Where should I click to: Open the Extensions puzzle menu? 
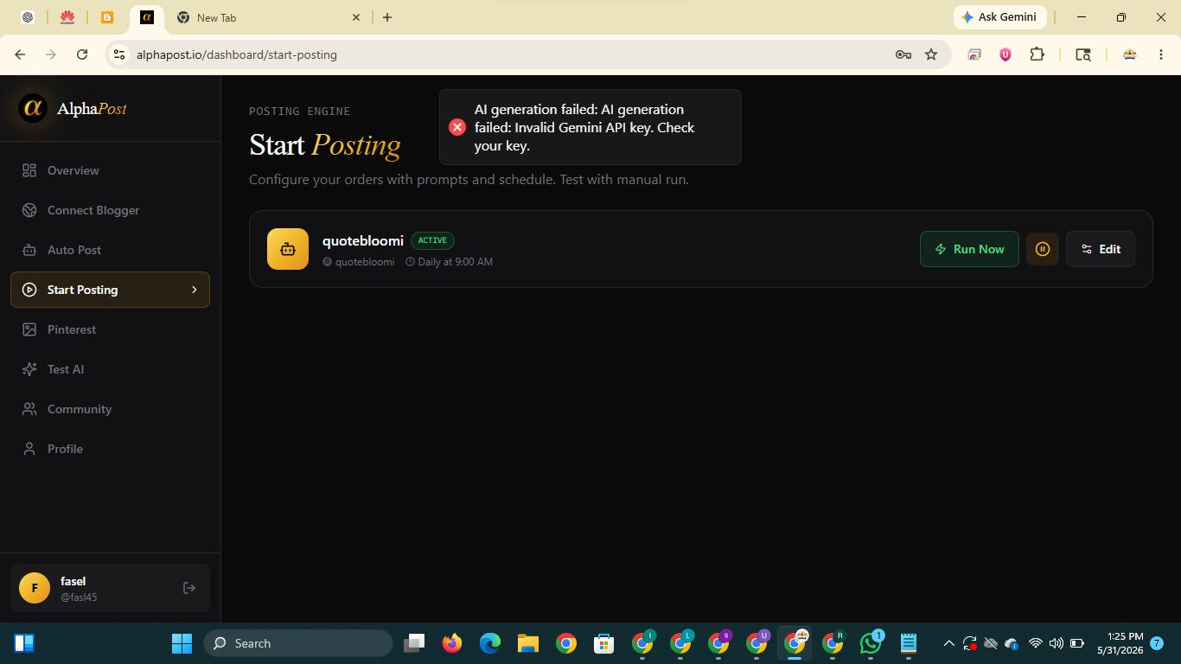click(1037, 54)
